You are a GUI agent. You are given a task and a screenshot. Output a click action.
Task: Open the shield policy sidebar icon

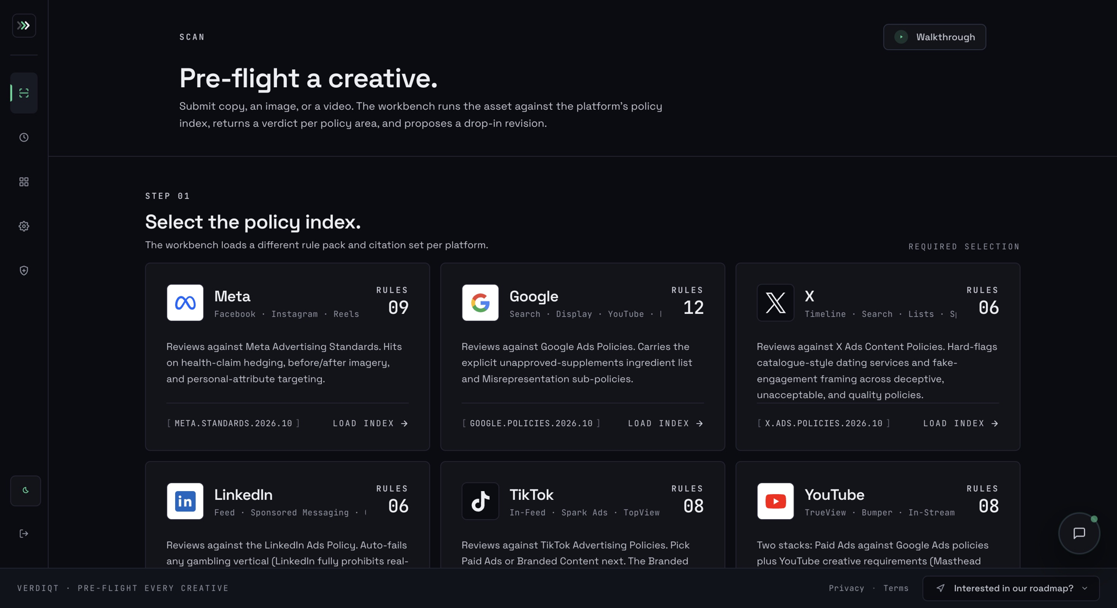click(24, 271)
